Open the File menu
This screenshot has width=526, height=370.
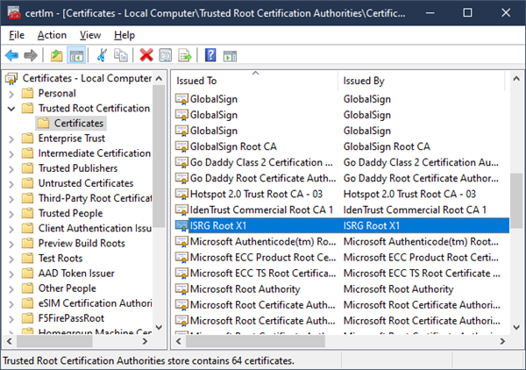tap(17, 35)
